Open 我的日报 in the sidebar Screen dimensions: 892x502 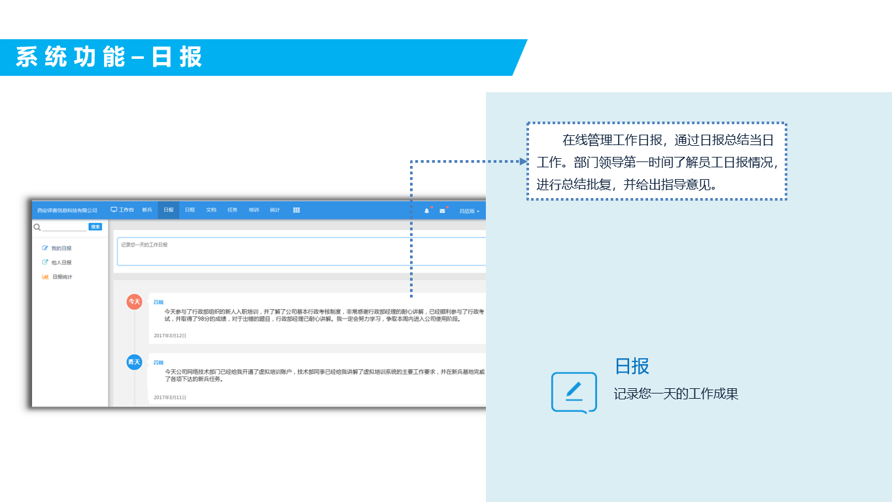pos(61,248)
